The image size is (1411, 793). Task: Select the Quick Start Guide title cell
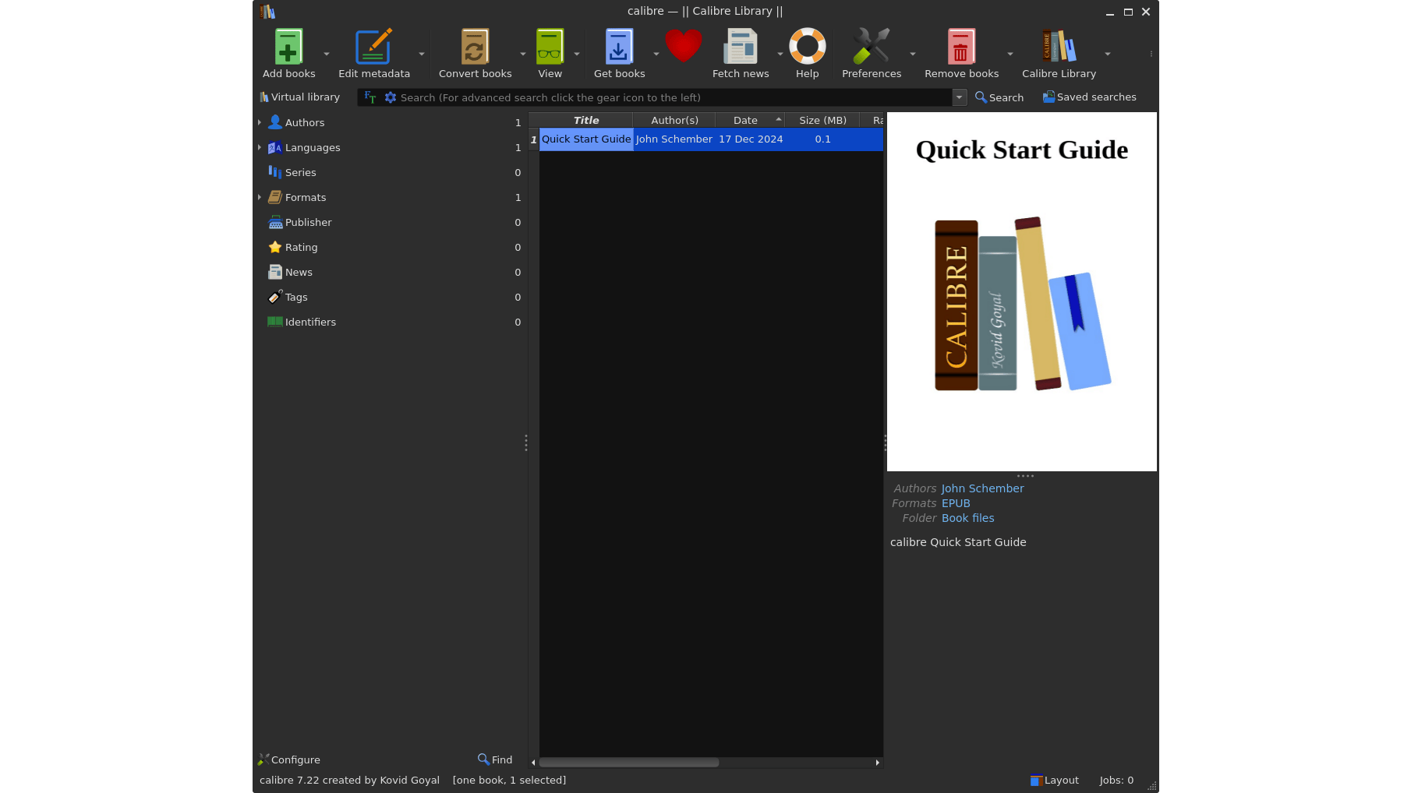(586, 139)
